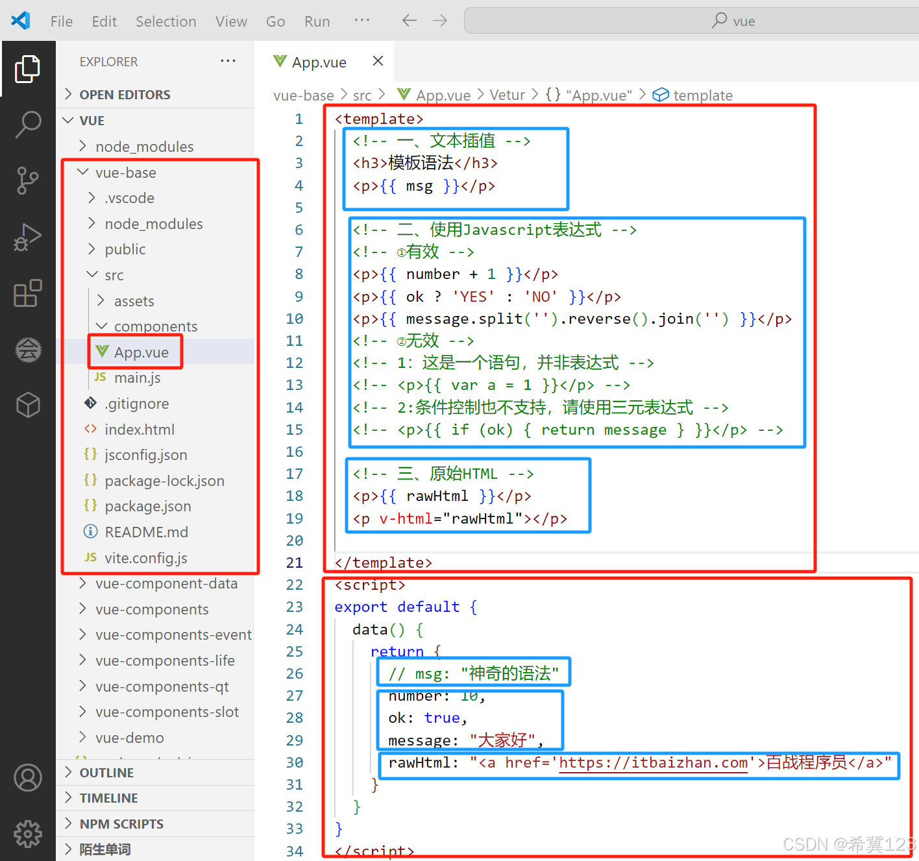Expand the NPM SCRIPTS panel
Viewport: 919px width, 861px height.
click(x=156, y=824)
